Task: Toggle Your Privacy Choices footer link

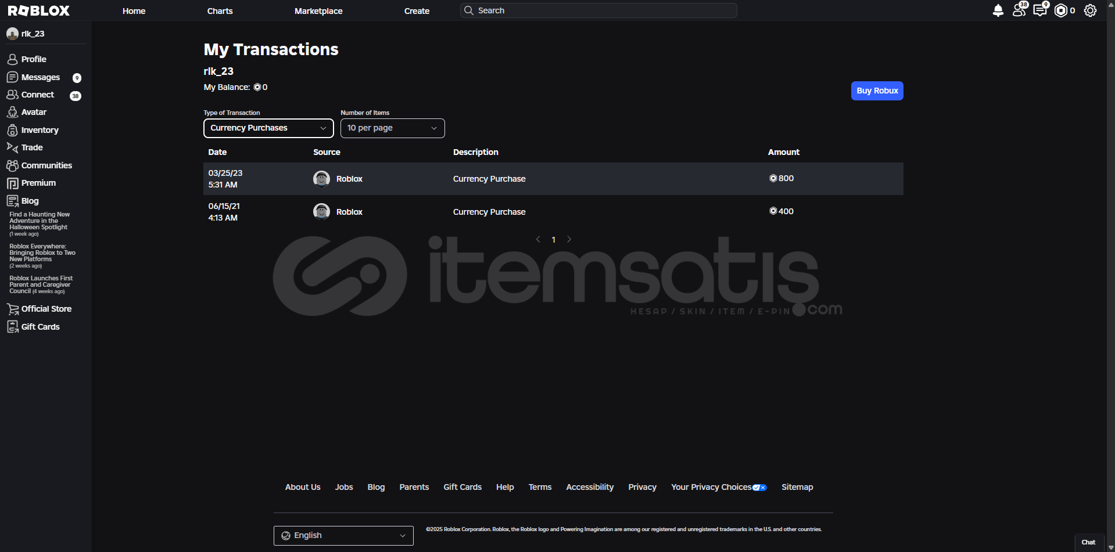Action: (x=718, y=487)
